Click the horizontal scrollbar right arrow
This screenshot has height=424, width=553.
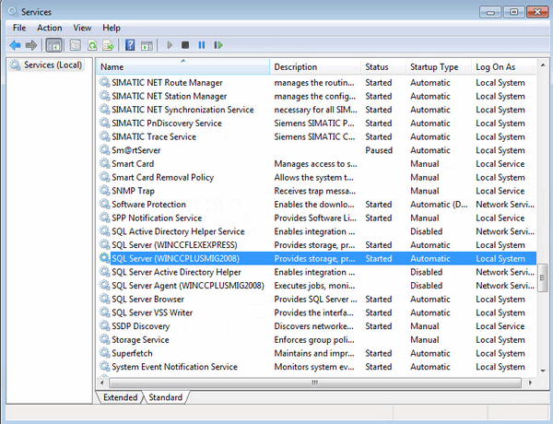(530, 383)
